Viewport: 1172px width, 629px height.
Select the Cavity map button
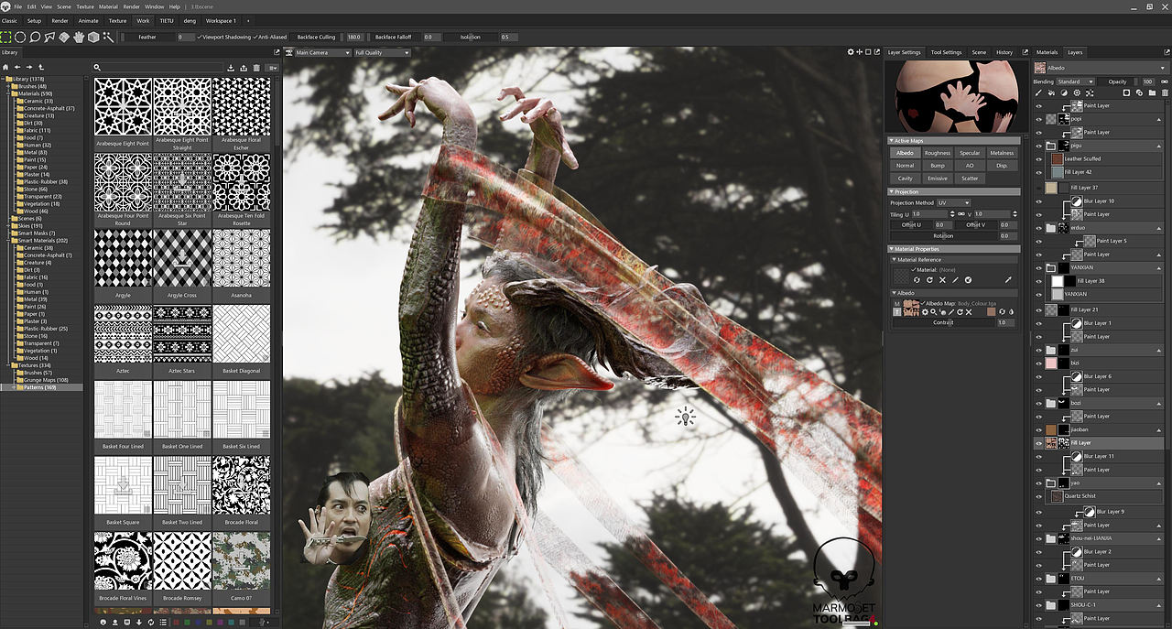[905, 179]
